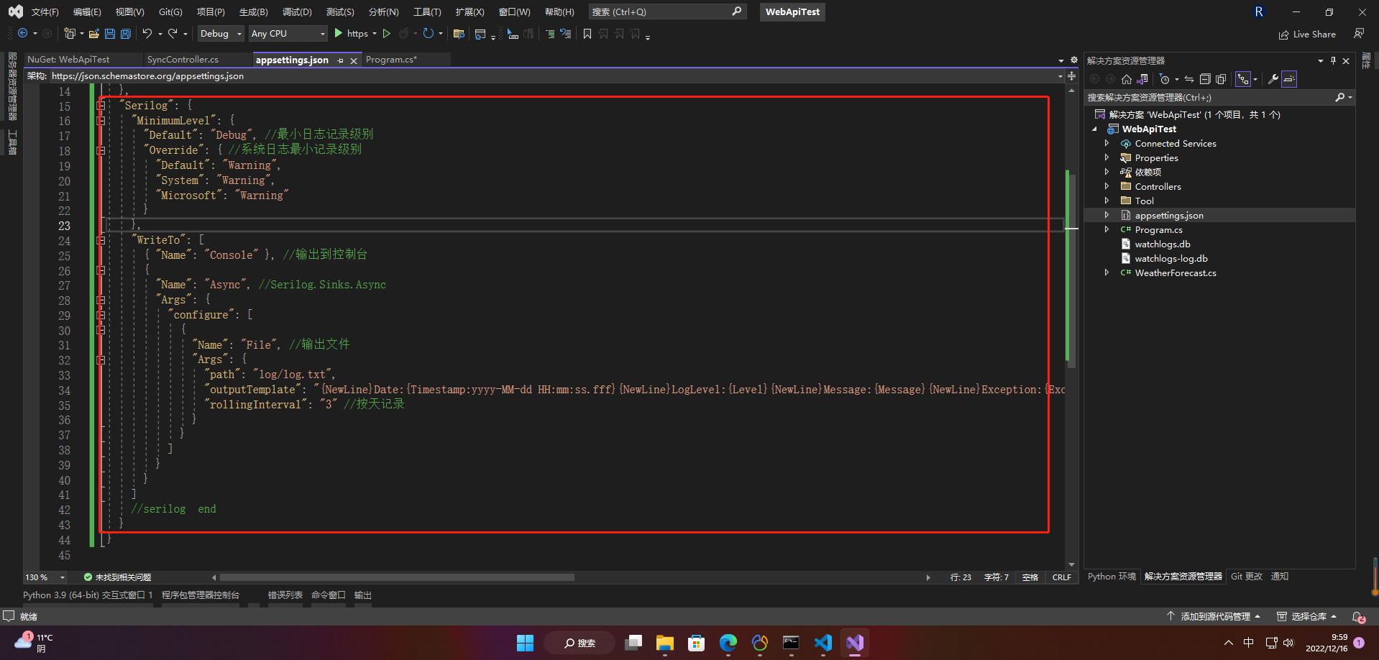Collapse the WriteTo block on line 24
1379x660 pixels.
click(x=101, y=240)
